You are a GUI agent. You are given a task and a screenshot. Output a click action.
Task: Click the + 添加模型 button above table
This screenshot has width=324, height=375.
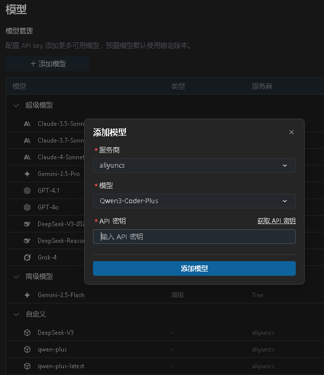48,64
